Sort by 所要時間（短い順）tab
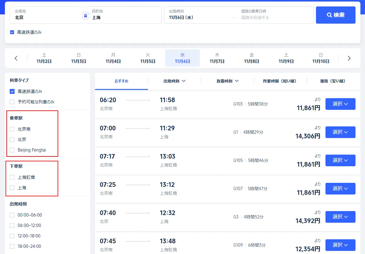The height and width of the screenshot is (254, 365). point(280,81)
